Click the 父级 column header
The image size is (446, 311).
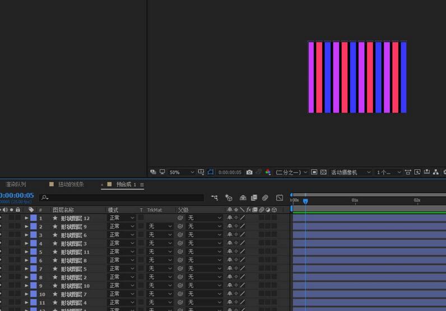point(183,210)
